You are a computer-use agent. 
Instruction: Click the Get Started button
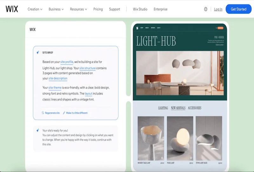click(238, 9)
